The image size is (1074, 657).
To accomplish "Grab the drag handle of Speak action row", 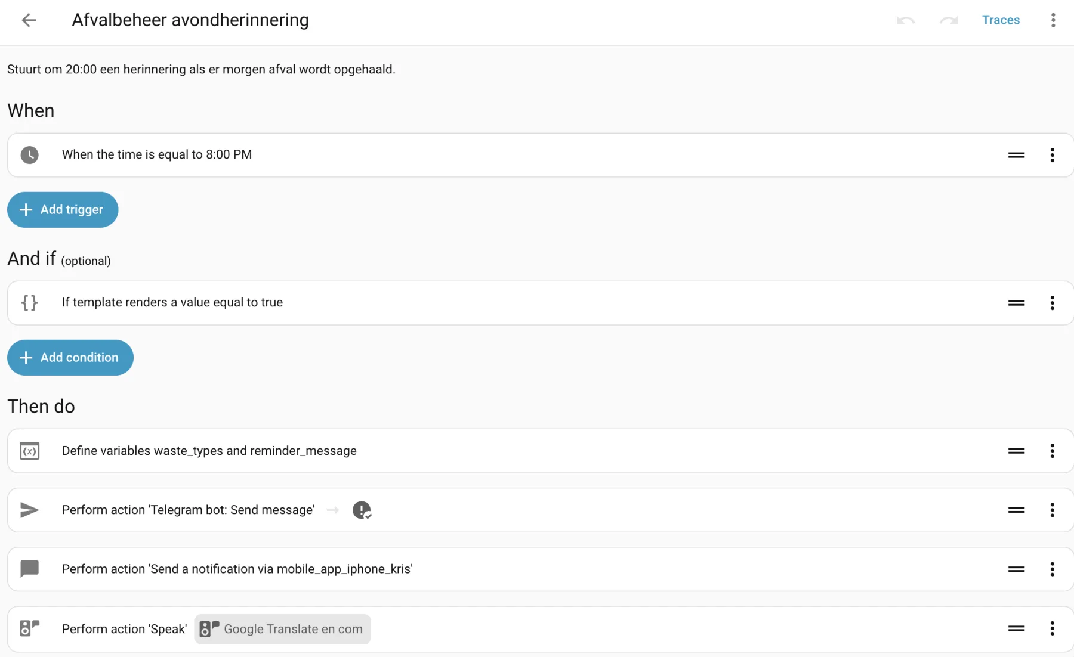I will 1016,628.
